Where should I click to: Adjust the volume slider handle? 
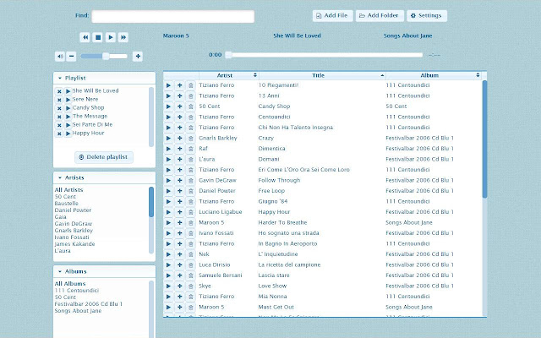click(x=106, y=57)
